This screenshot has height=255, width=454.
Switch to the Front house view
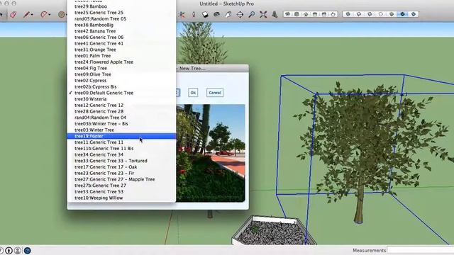click(306, 14)
